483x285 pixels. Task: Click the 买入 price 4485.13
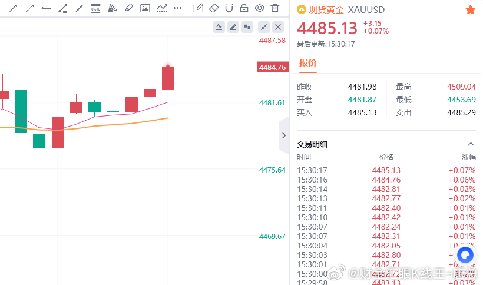pos(362,112)
